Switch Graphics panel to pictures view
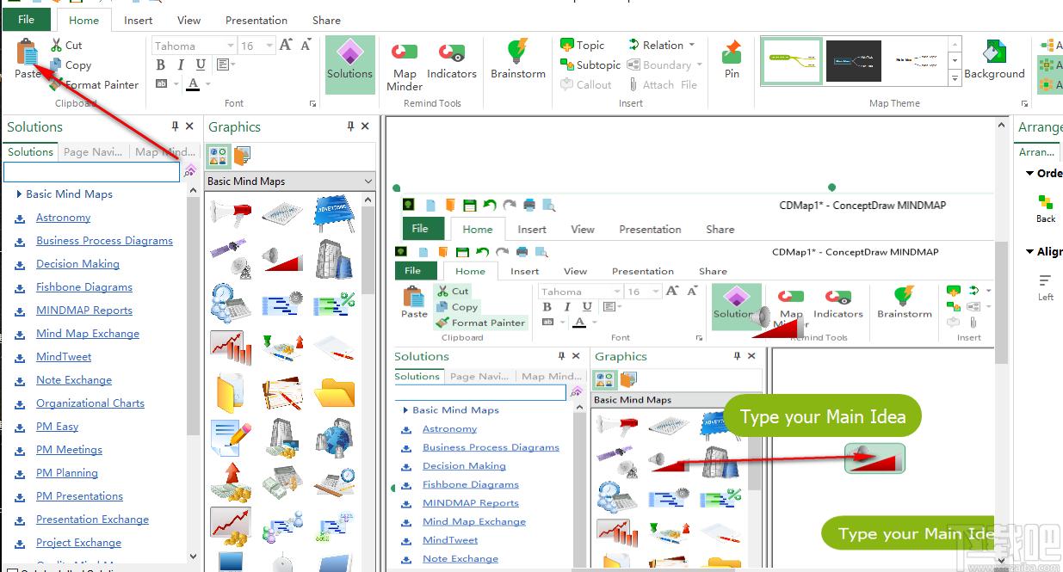 (x=241, y=156)
